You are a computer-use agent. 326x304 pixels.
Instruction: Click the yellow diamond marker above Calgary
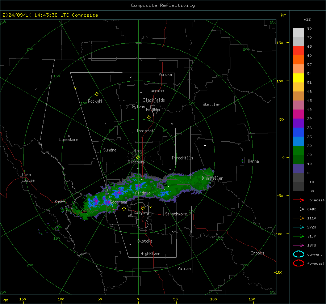(143, 208)
